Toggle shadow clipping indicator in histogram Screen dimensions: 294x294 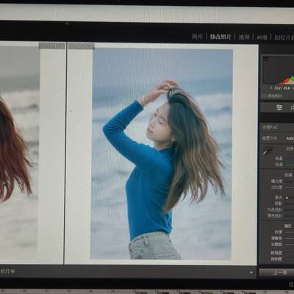[266, 59]
